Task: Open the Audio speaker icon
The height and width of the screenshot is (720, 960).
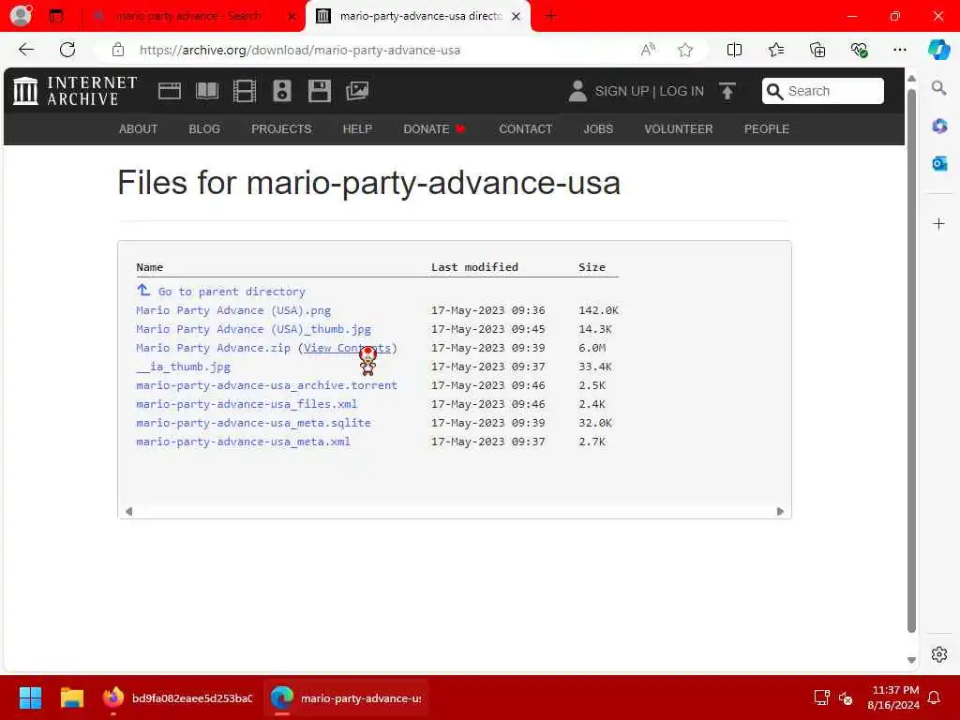Action: (x=281, y=91)
